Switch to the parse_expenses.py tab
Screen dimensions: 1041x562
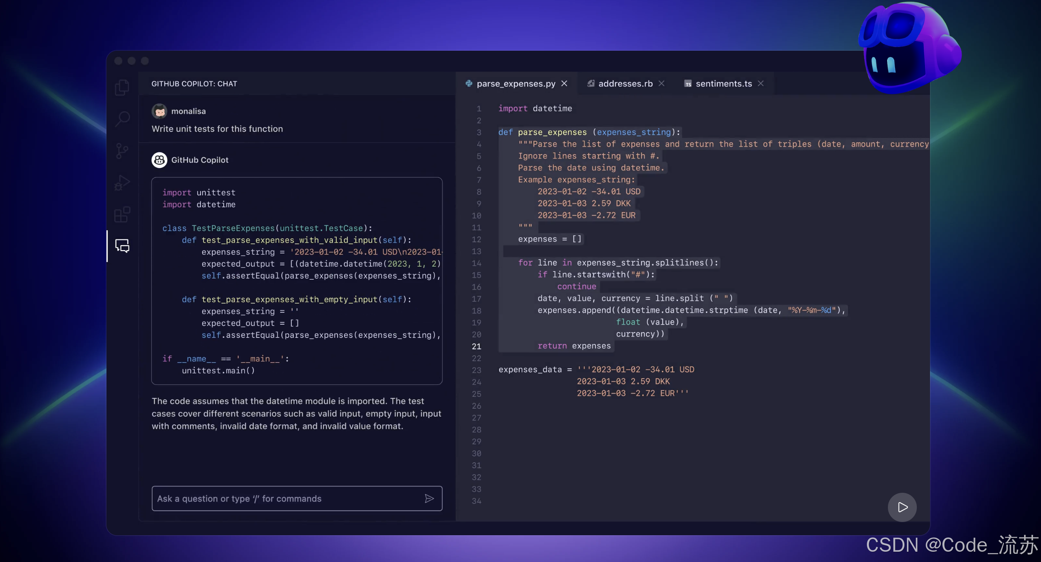pyautogui.click(x=516, y=84)
